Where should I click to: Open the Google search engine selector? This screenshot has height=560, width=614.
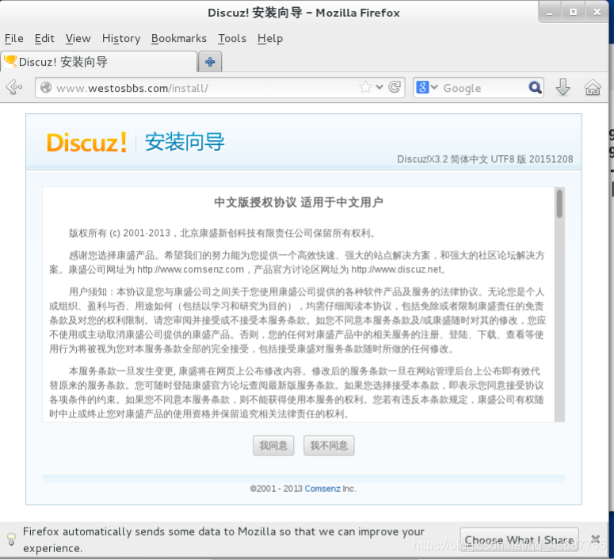[x=427, y=87]
